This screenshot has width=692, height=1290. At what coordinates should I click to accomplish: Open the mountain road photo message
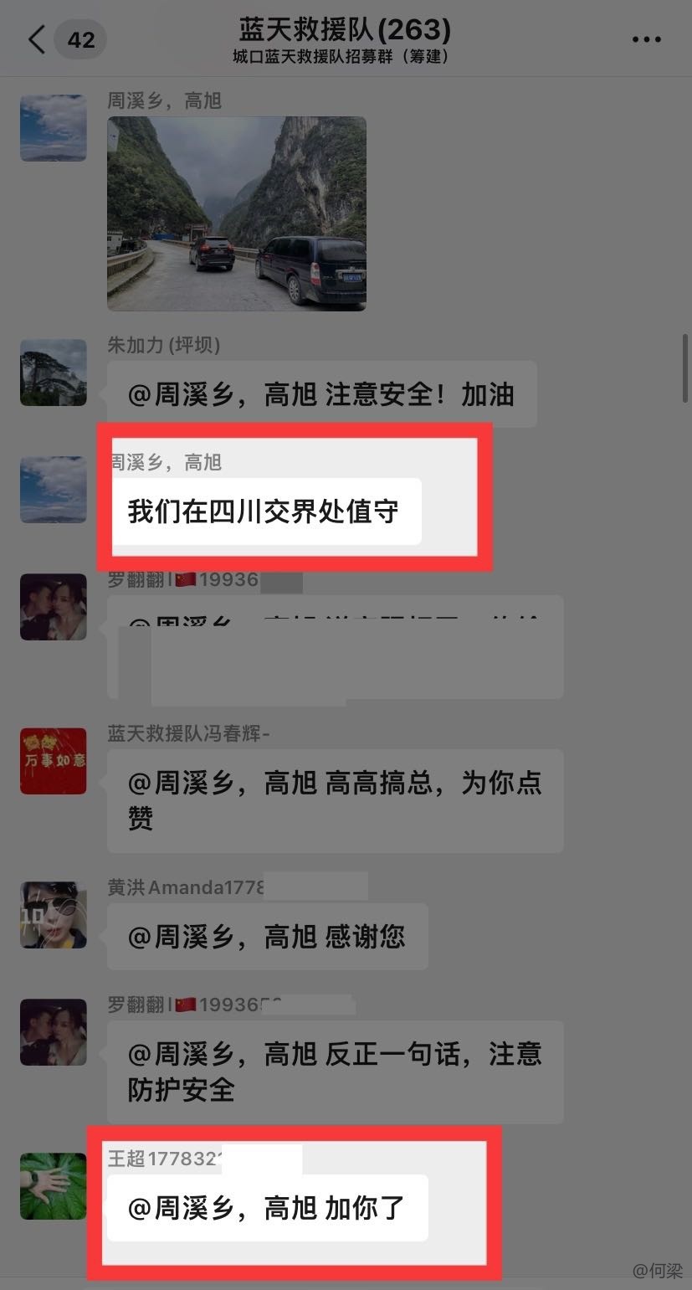(x=237, y=213)
